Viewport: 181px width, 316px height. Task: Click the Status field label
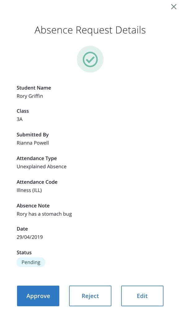[24, 252]
